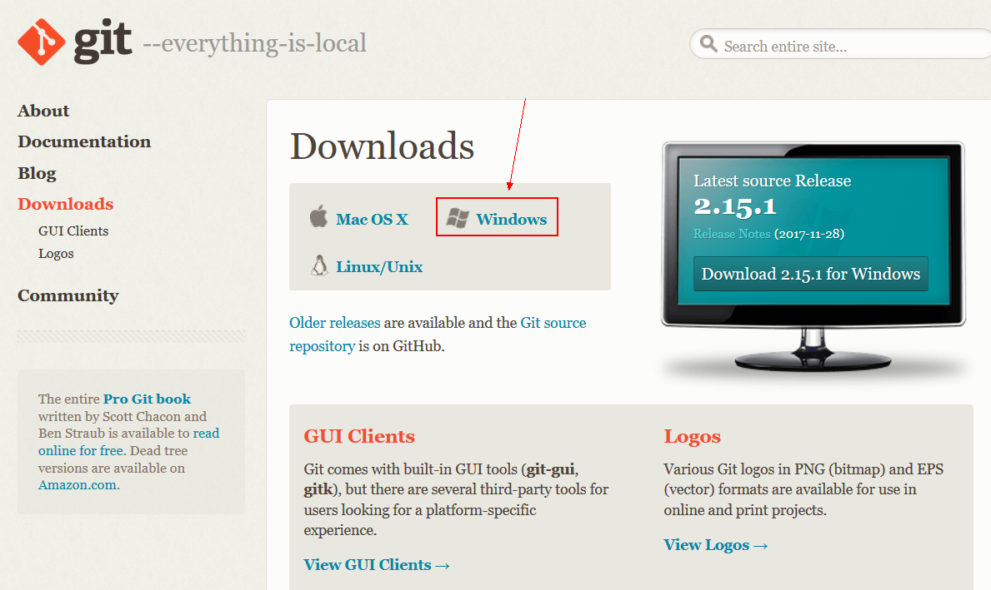Click the magnifying glass search icon

pos(708,44)
